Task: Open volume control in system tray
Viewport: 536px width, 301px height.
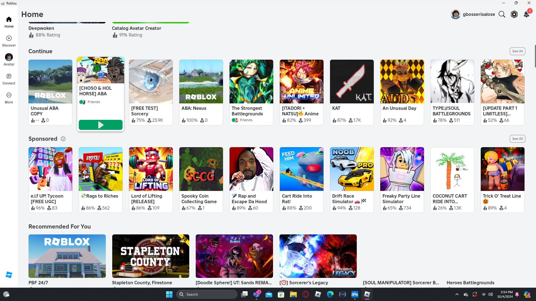Action: pyautogui.click(x=490, y=294)
